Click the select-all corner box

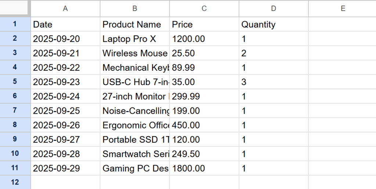tap(15, 8)
